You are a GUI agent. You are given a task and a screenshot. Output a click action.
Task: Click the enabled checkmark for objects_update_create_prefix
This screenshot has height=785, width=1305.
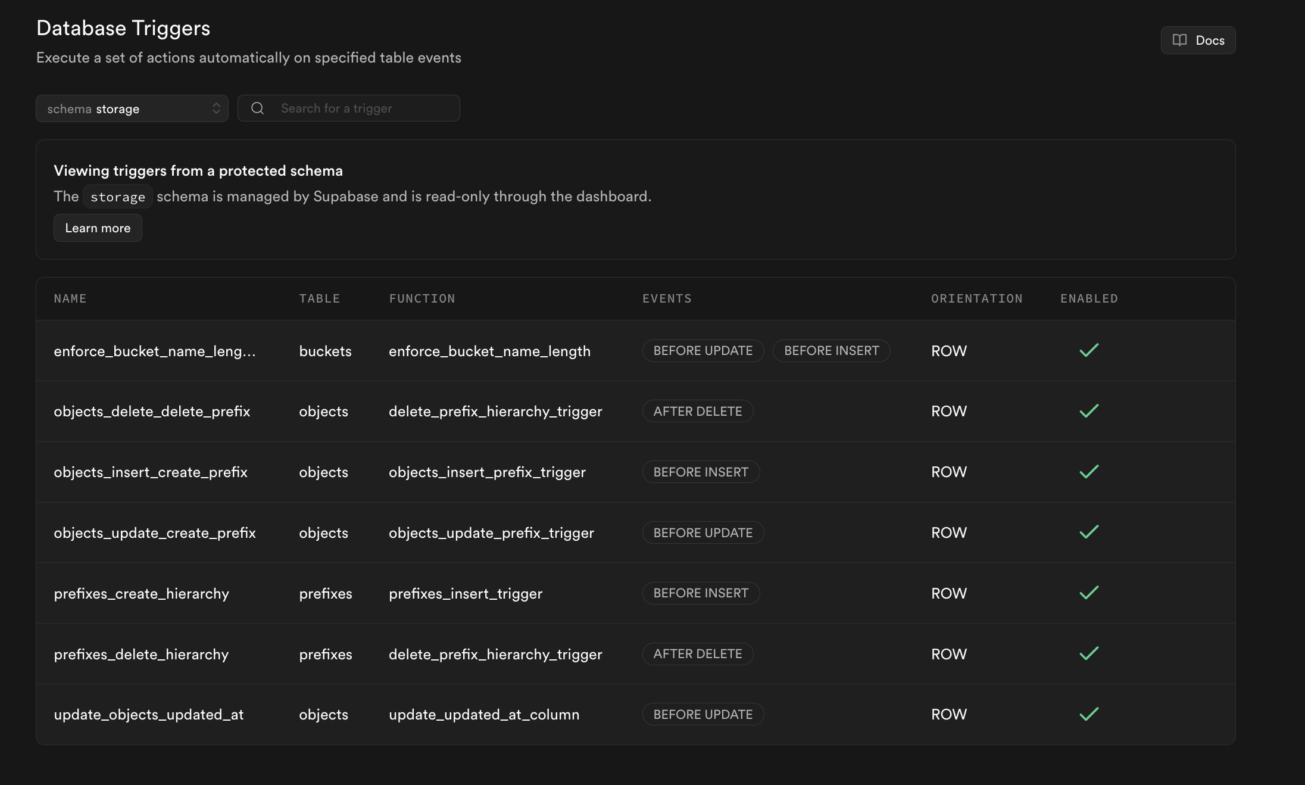tap(1088, 532)
